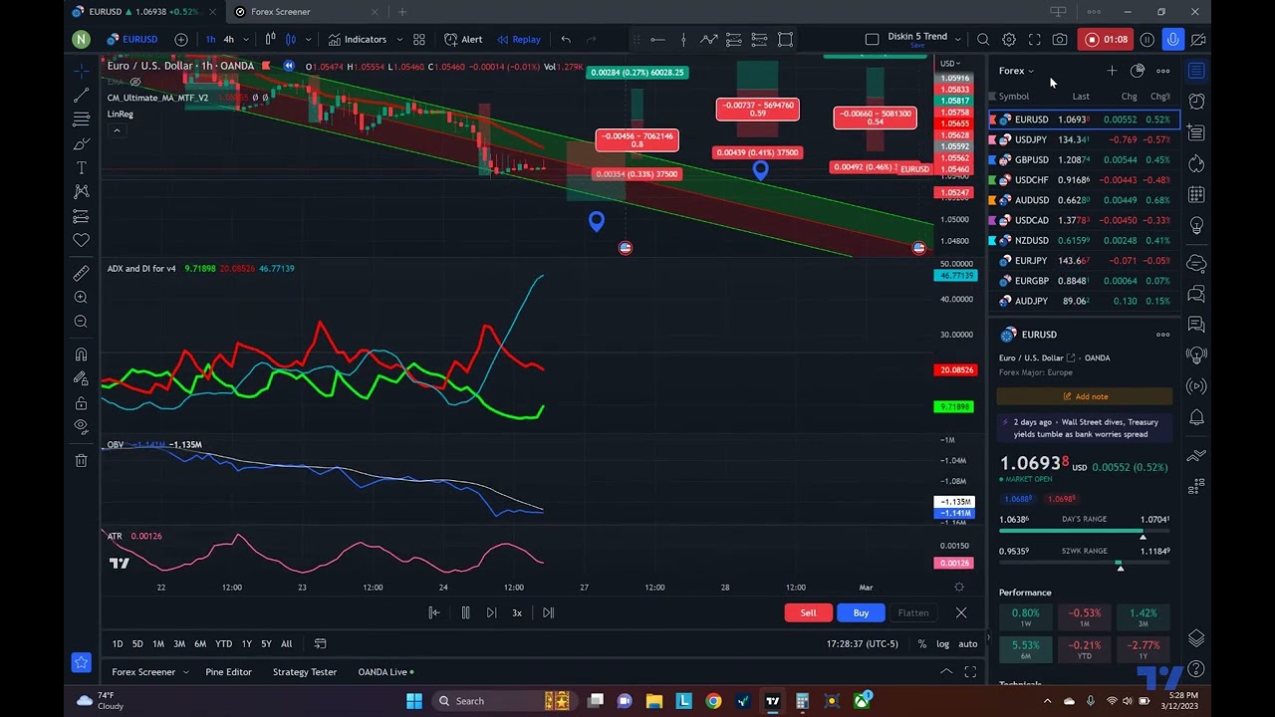Image resolution: width=1275 pixels, height=717 pixels.
Task: Toggle the recording microphone
Action: (x=1172, y=40)
